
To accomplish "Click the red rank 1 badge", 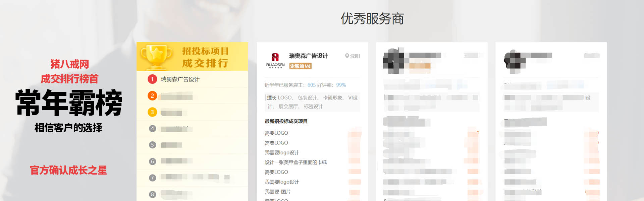I will (x=152, y=79).
